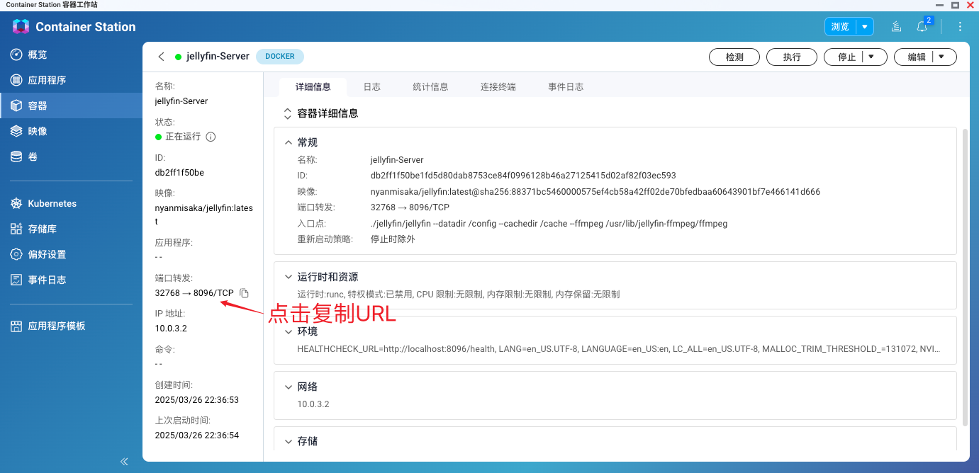The width and height of the screenshot is (979, 473).
Task: Click the 停止 stop button
Action: point(846,57)
